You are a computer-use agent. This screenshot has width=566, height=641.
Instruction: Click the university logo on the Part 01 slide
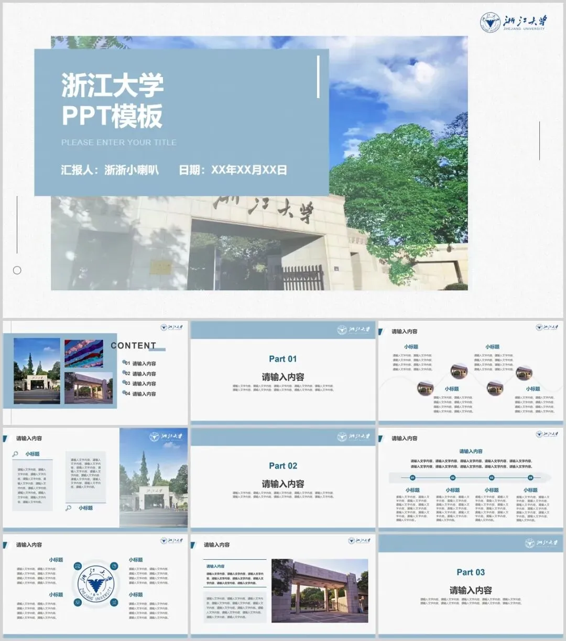354,330
